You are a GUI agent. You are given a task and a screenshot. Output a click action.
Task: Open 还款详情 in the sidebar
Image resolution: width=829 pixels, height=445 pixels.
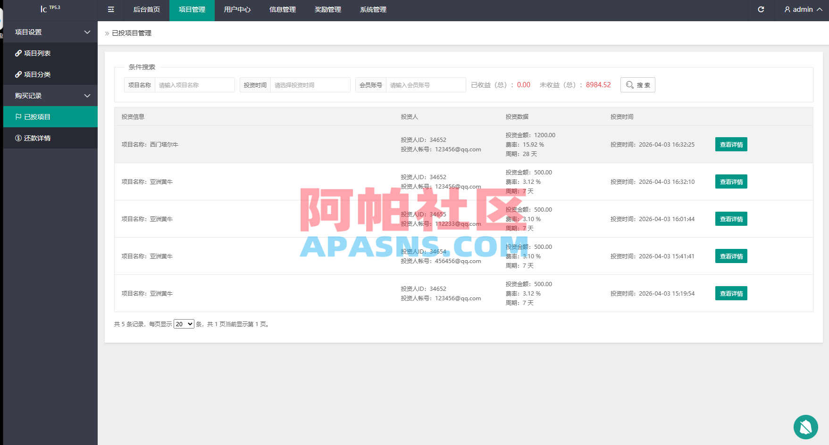[50, 138]
